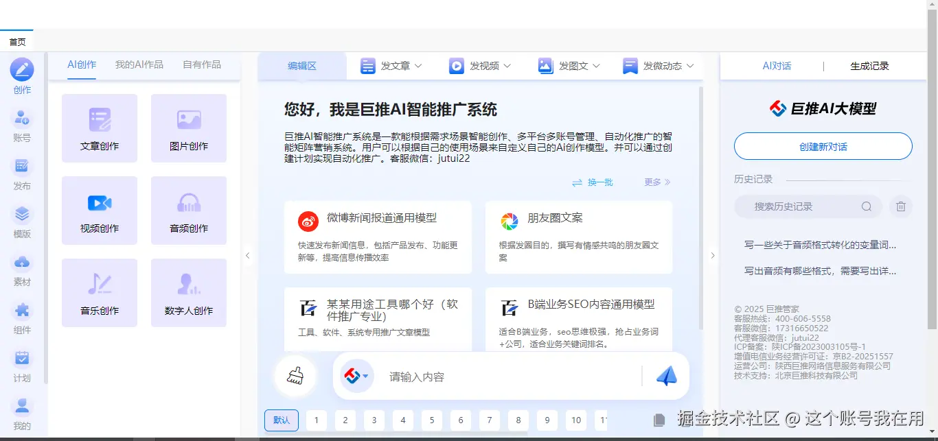
Task: Switch to the AI创作 tab
Action: click(82, 64)
